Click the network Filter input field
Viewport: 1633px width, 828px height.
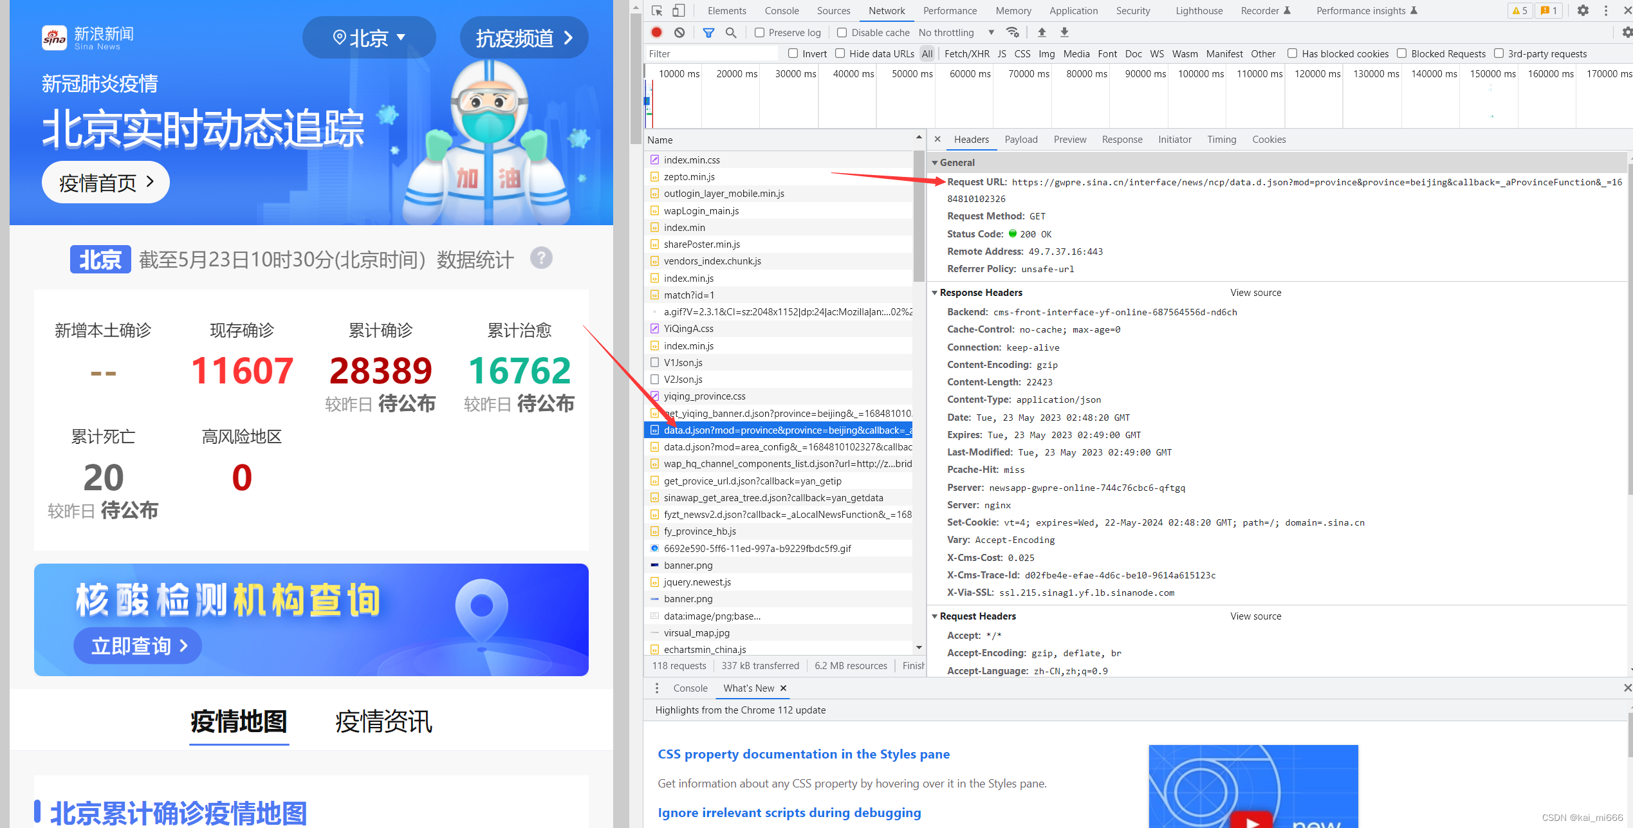point(712,54)
